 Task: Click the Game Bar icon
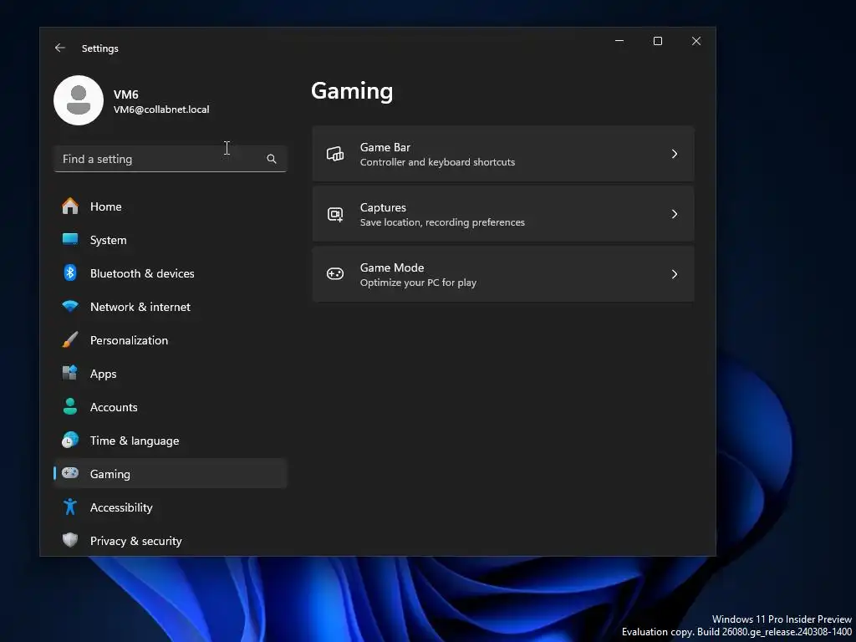[x=335, y=154]
